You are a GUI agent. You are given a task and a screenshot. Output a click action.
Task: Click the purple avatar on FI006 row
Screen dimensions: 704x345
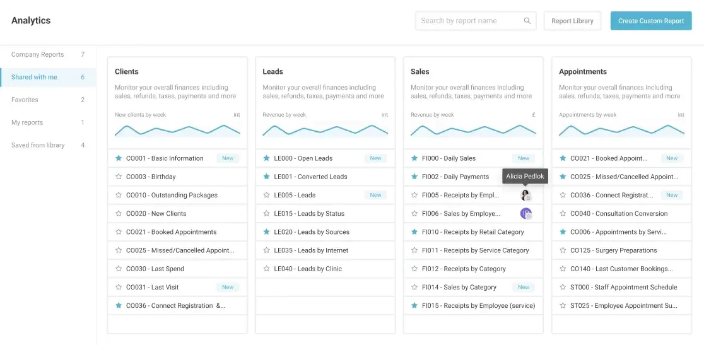pos(525,213)
